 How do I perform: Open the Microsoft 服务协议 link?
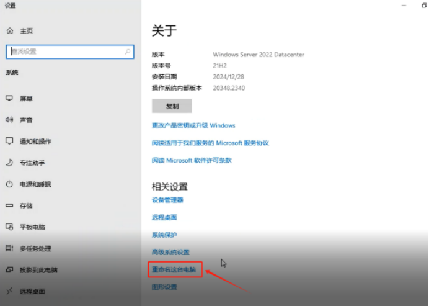click(210, 143)
